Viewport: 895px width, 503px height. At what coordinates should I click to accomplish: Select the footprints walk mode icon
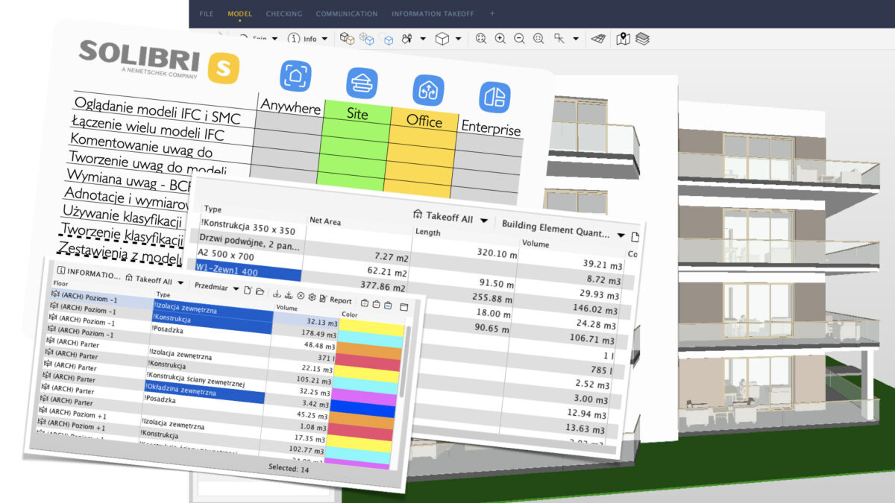coord(406,39)
